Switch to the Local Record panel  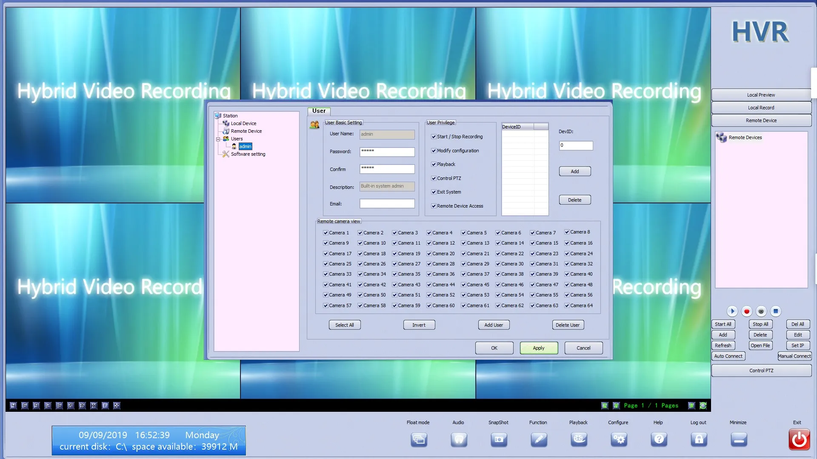click(761, 108)
